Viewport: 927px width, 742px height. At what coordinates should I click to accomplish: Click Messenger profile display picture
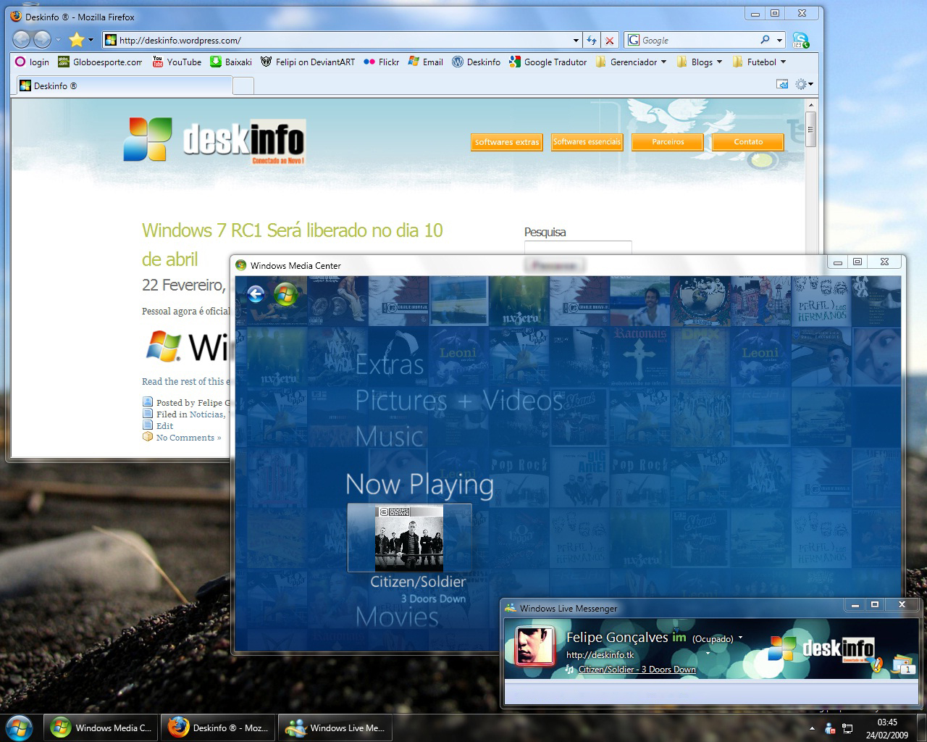(535, 646)
